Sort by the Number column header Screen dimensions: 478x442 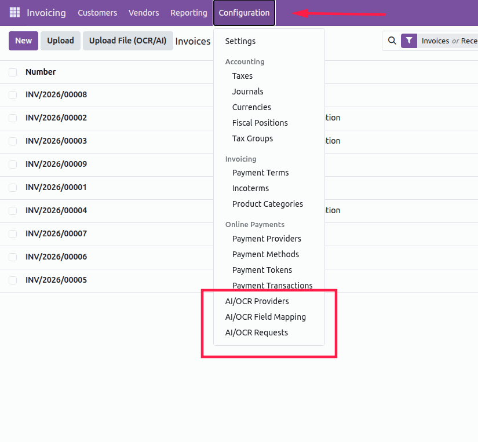pos(41,72)
